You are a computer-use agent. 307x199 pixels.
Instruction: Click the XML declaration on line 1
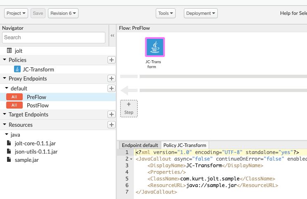[217, 152]
